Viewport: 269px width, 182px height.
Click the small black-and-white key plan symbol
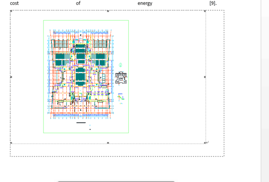(x=121, y=78)
